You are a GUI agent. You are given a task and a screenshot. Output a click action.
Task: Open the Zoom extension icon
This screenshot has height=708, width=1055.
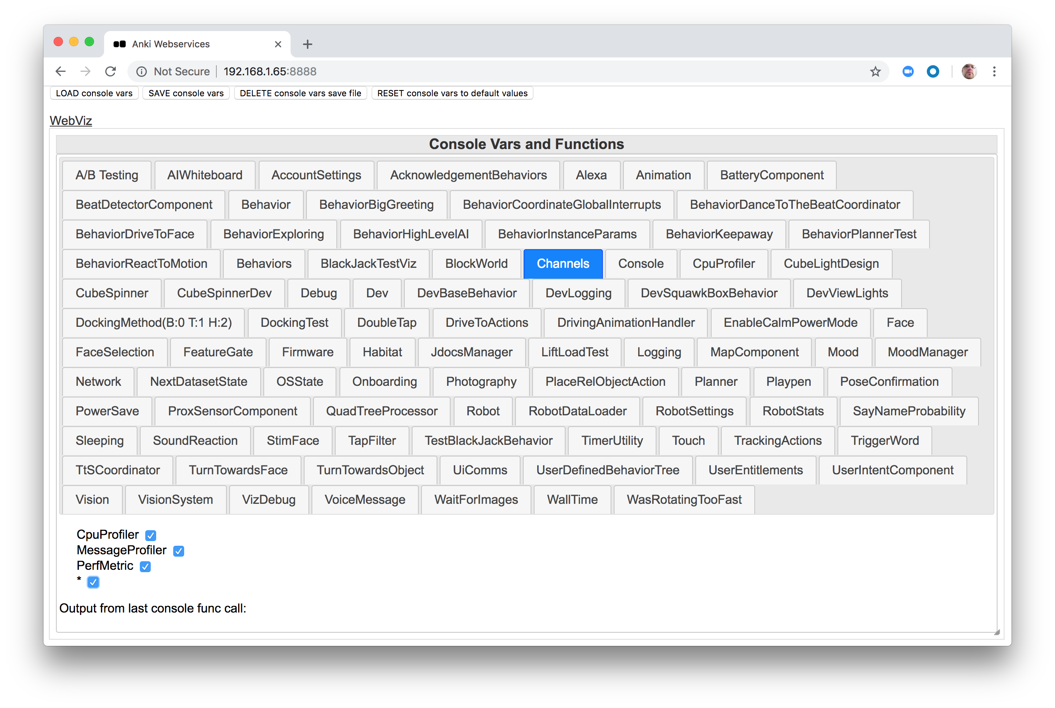pos(908,71)
